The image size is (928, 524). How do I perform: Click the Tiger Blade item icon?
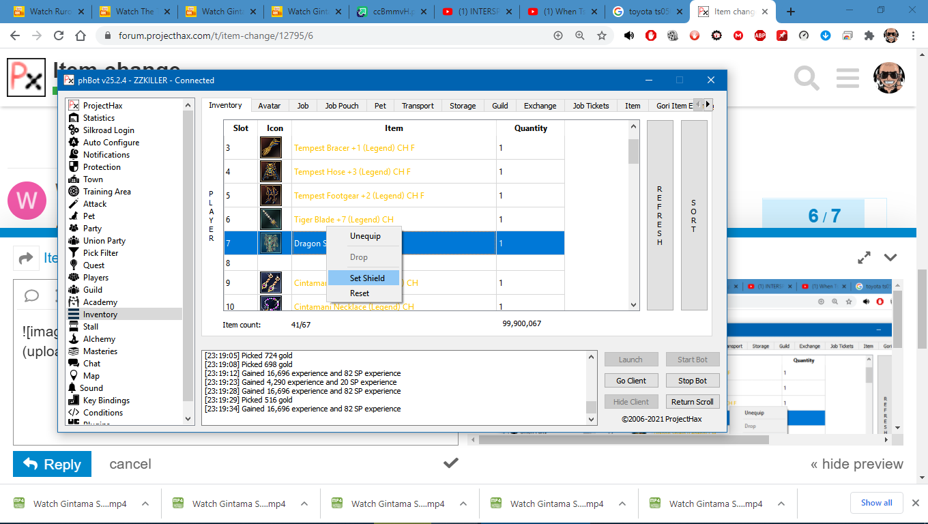click(271, 220)
